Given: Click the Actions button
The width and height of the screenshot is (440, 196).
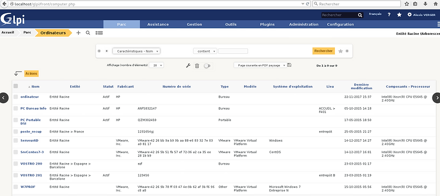Looking at the screenshot, I should point(31,73).
